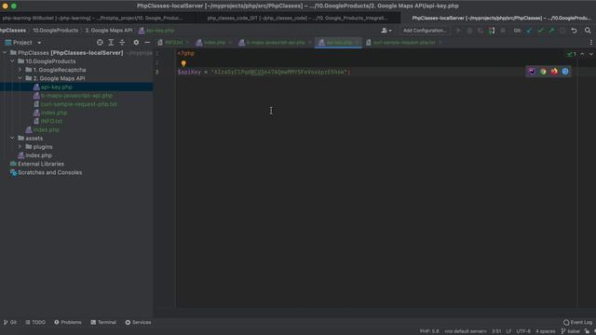Click Git Commit checkmark icon

click(540, 31)
